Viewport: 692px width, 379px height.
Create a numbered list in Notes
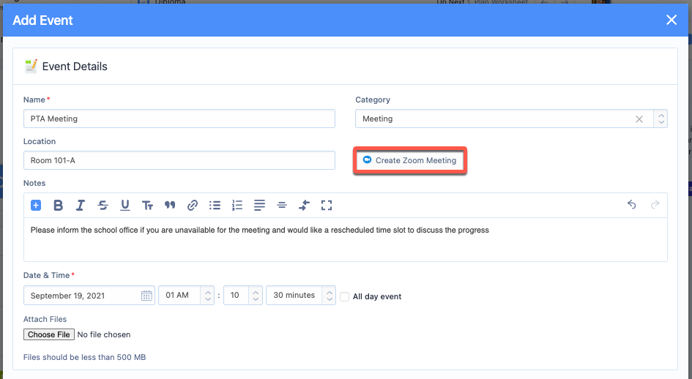point(237,206)
